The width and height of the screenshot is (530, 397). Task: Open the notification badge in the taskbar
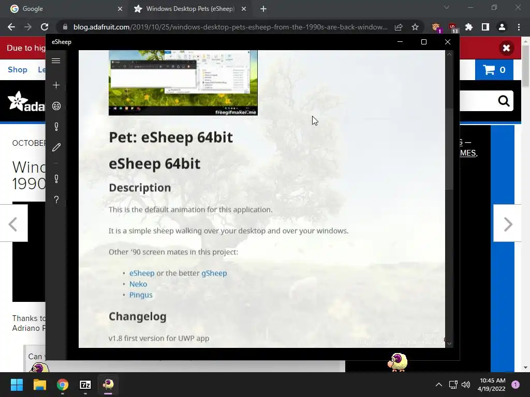[x=516, y=385]
